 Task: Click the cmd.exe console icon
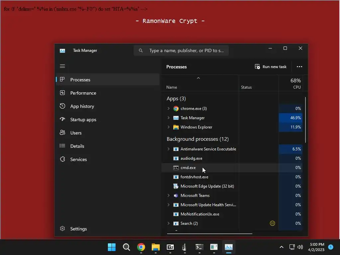176,168
